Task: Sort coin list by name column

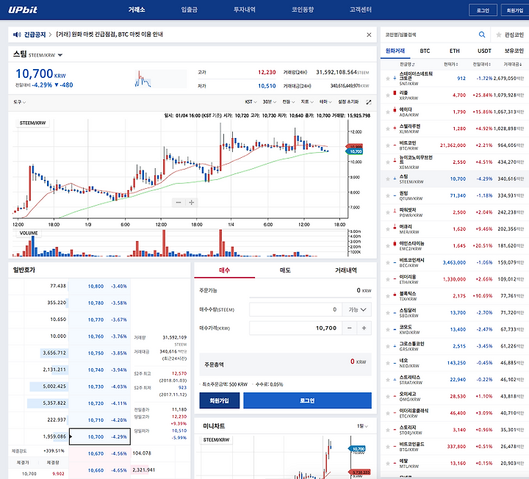Action: click(x=407, y=64)
